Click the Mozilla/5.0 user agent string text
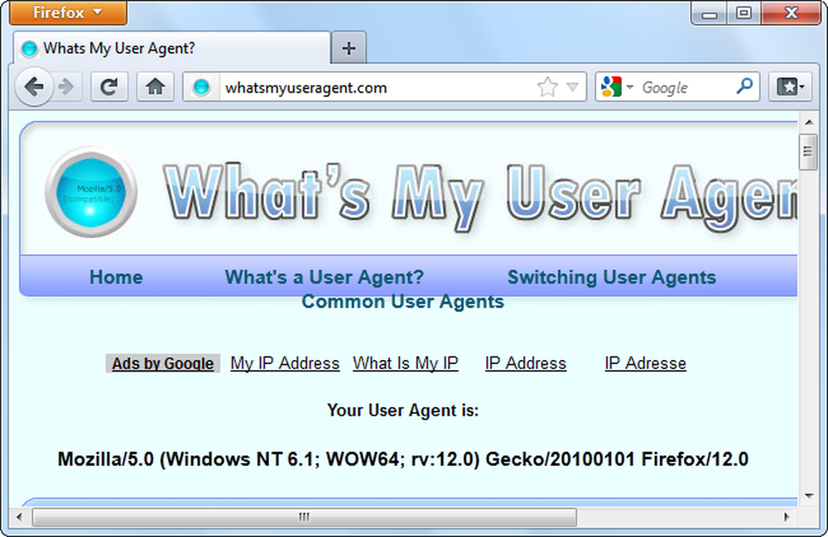The width and height of the screenshot is (828, 537). (x=403, y=459)
